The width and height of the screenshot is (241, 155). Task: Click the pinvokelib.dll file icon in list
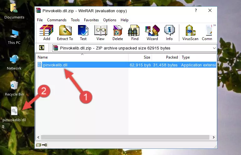[39, 65]
